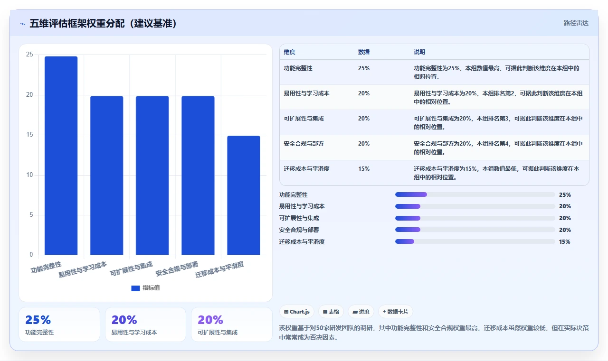608x361 pixels.
Task: Click the 功能完整性 bar in the chart
Action: (61, 156)
